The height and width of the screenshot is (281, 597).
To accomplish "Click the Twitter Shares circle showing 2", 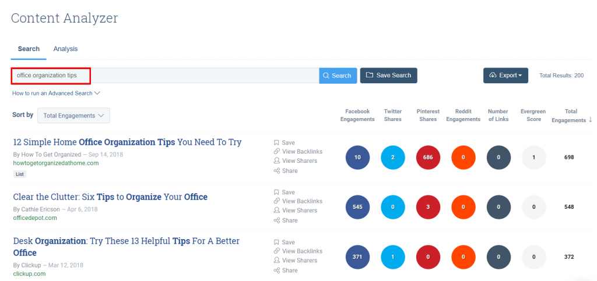I will (393, 158).
